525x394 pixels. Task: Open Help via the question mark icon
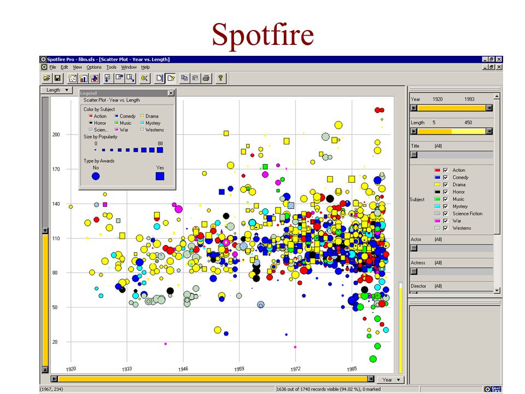[220, 78]
